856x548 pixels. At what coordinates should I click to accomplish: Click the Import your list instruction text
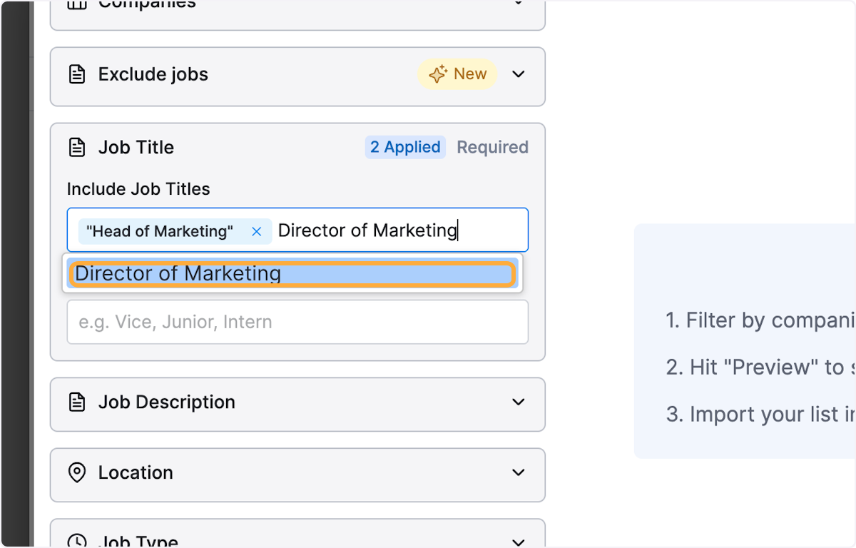(x=760, y=415)
